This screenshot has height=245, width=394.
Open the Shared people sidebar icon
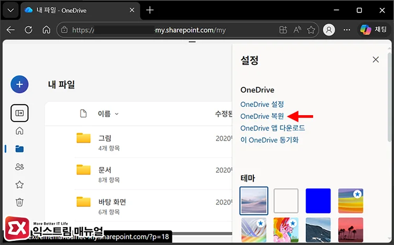(19, 166)
